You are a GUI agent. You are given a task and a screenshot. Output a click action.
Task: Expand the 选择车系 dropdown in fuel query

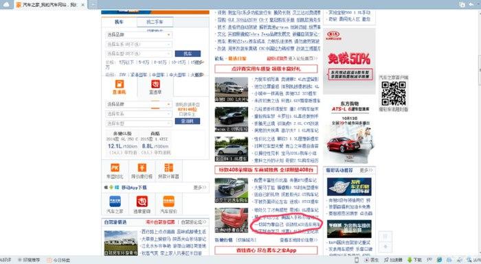click(x=139, y=114)
